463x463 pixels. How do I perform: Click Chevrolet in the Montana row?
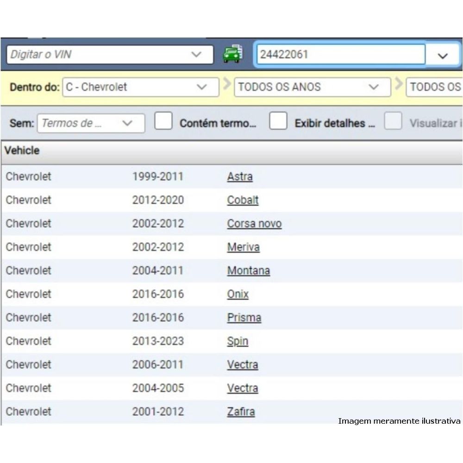[28, 270]
